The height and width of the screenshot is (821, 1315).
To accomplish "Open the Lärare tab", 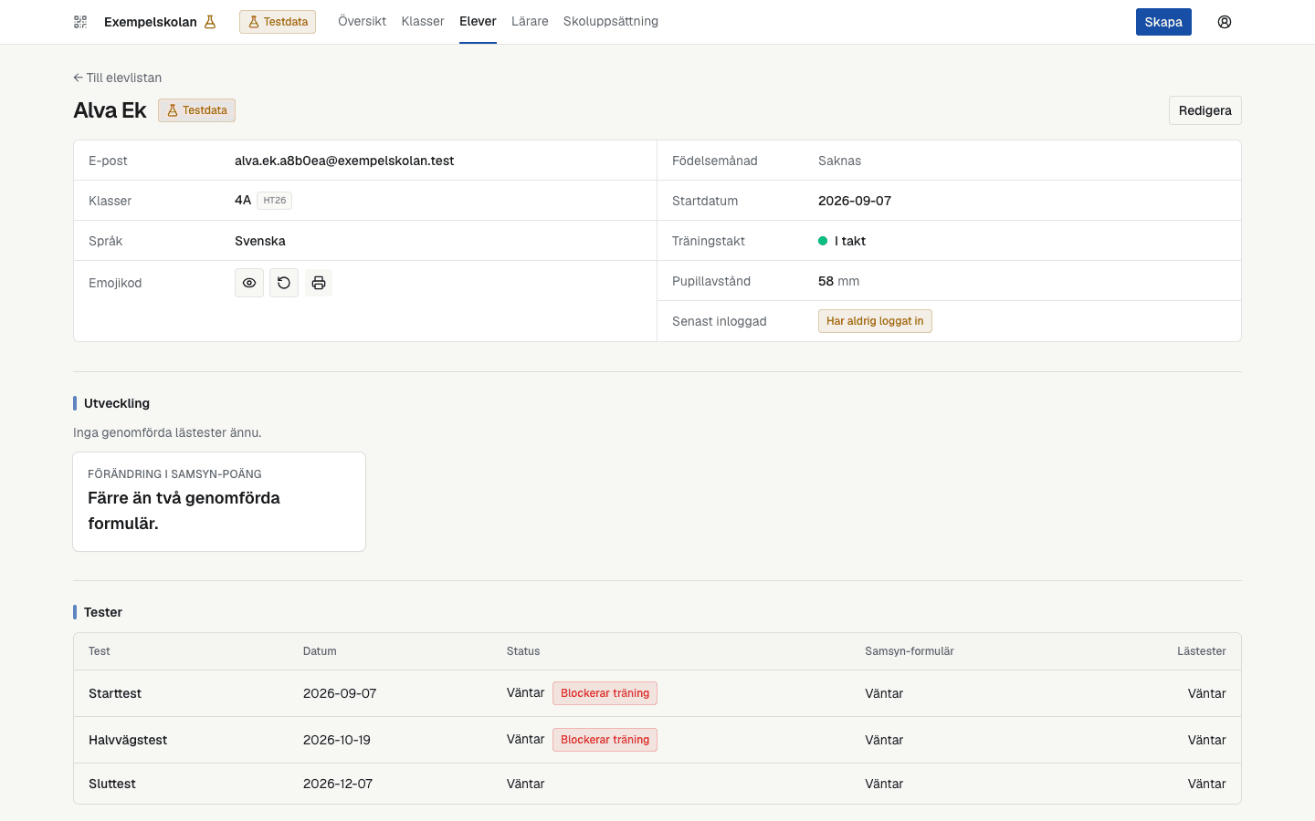I will [530, 21].
